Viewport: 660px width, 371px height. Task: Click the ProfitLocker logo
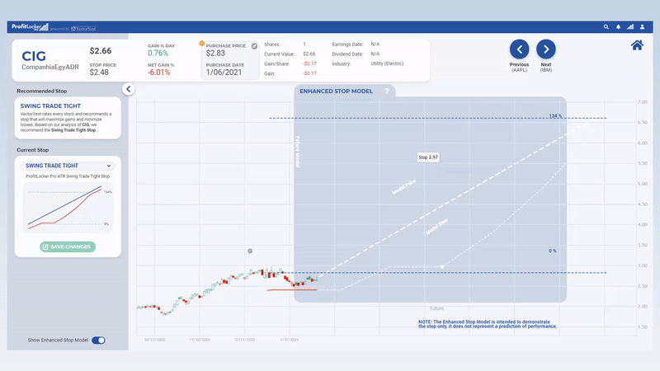tap(30, 27)
